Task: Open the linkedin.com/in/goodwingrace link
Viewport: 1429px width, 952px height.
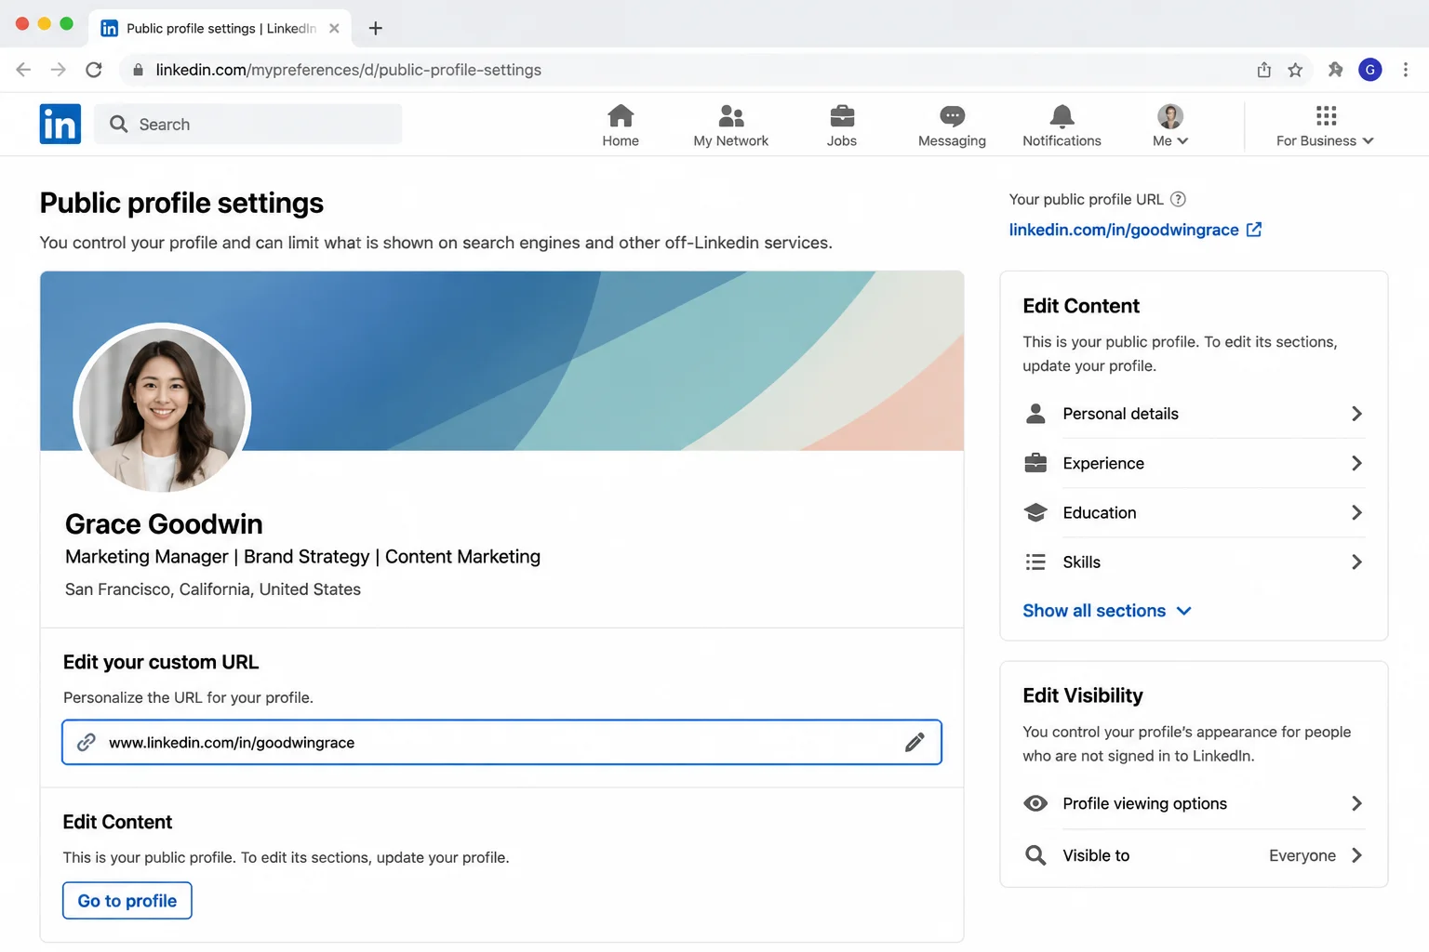Action: tap(1124, 230)
